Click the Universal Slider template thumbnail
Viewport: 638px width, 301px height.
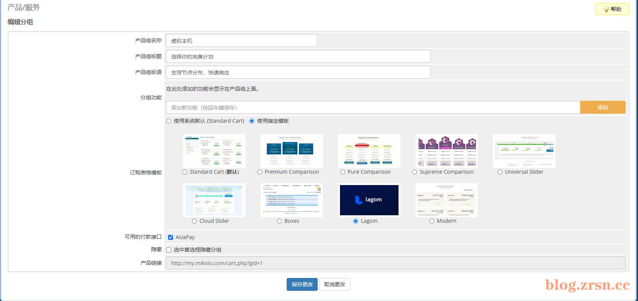pos(524,151)
